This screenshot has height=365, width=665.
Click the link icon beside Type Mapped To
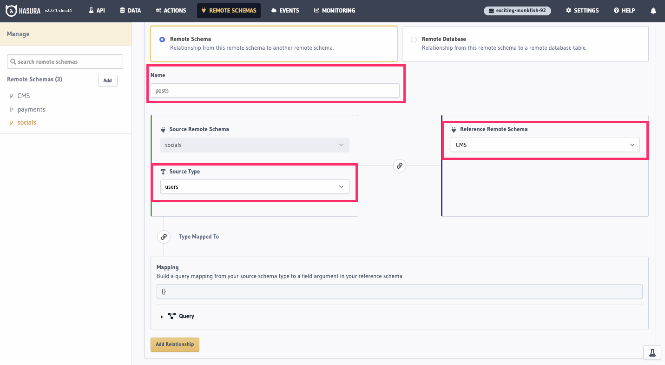coord(164,237)
